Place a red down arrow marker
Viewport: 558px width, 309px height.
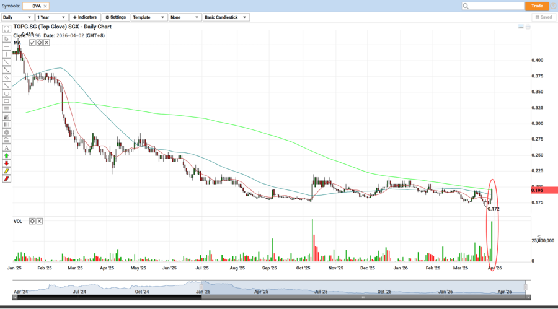[6, 163]
